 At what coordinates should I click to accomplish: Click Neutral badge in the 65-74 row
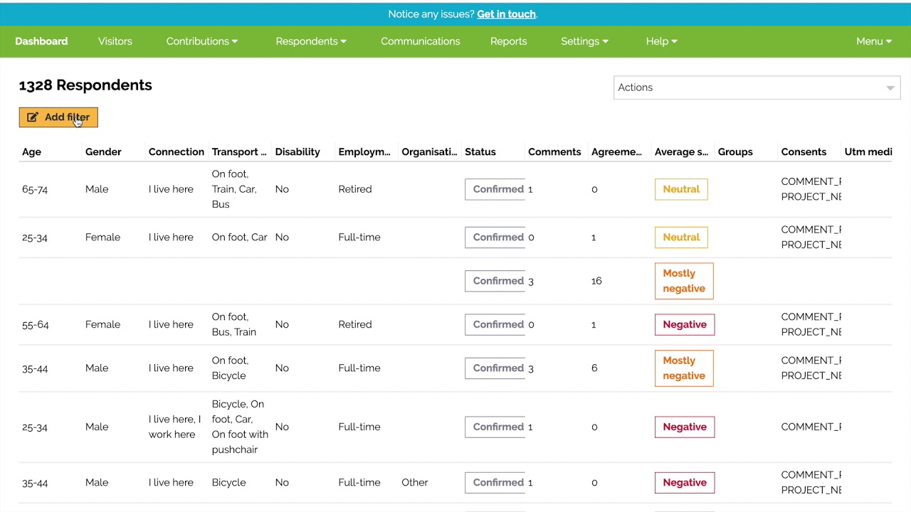coord(681,189)
